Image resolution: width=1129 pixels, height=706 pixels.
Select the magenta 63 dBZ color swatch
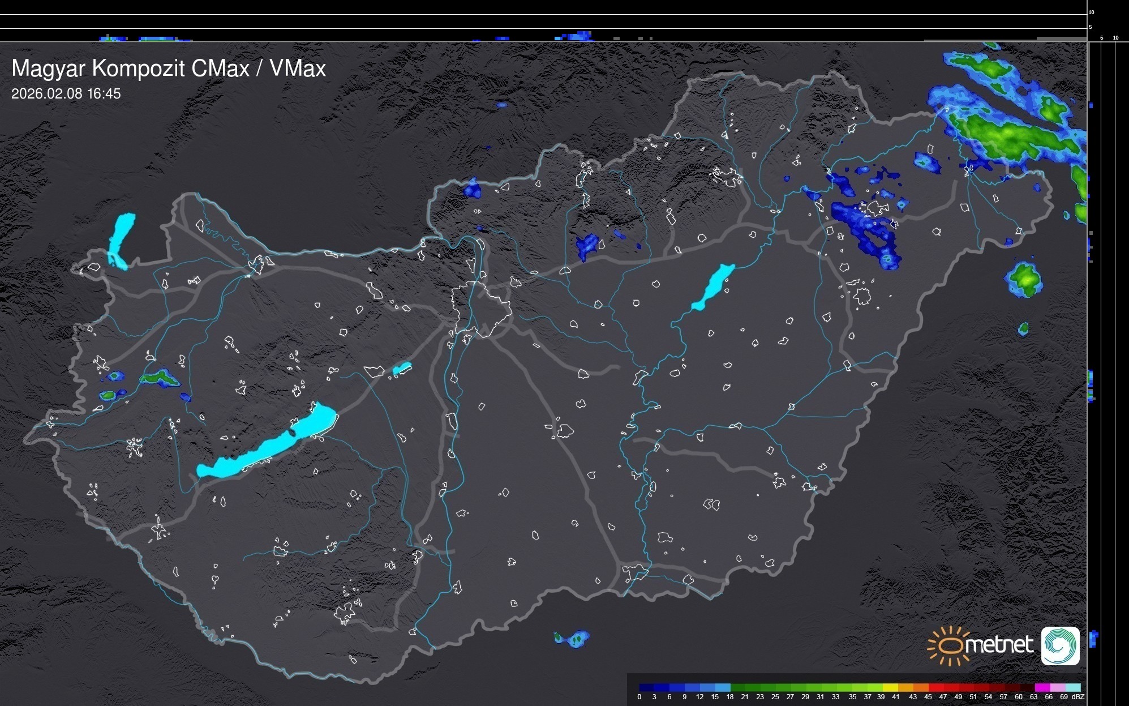[1041, 687]
